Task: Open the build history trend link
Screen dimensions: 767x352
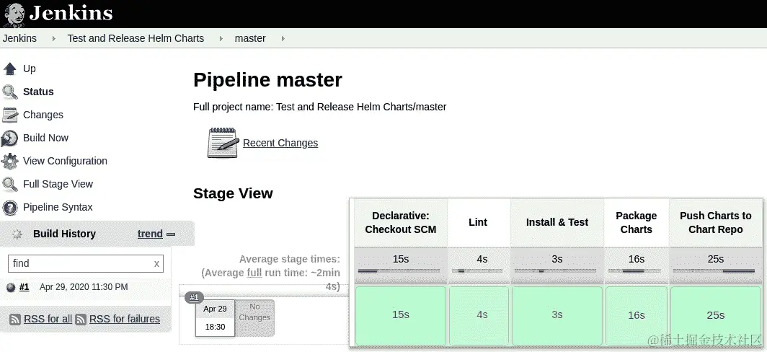Action: point(150,234)
